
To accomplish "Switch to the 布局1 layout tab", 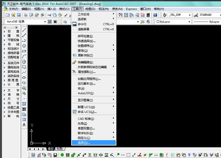I will pyautogui.click(x=60, y=149).
